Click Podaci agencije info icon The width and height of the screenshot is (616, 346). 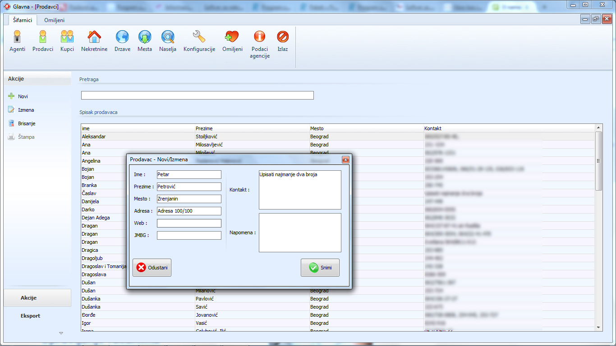pos(260,37)
